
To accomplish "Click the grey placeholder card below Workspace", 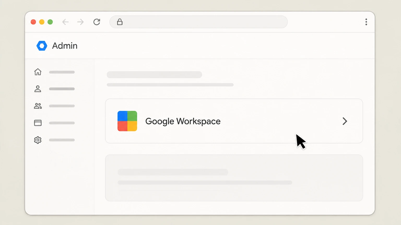I will click(x=234, y=178).
